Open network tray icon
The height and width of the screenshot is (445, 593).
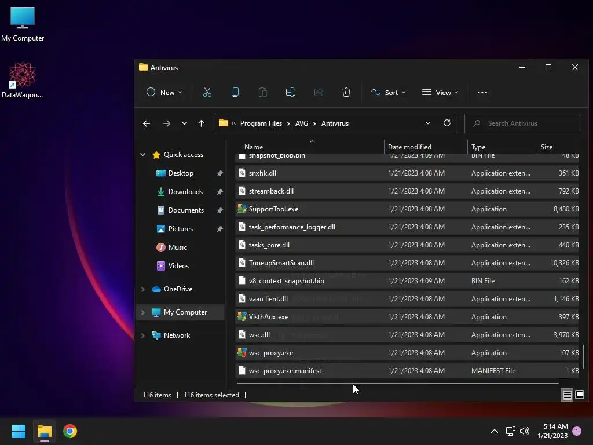coord(511,431)
